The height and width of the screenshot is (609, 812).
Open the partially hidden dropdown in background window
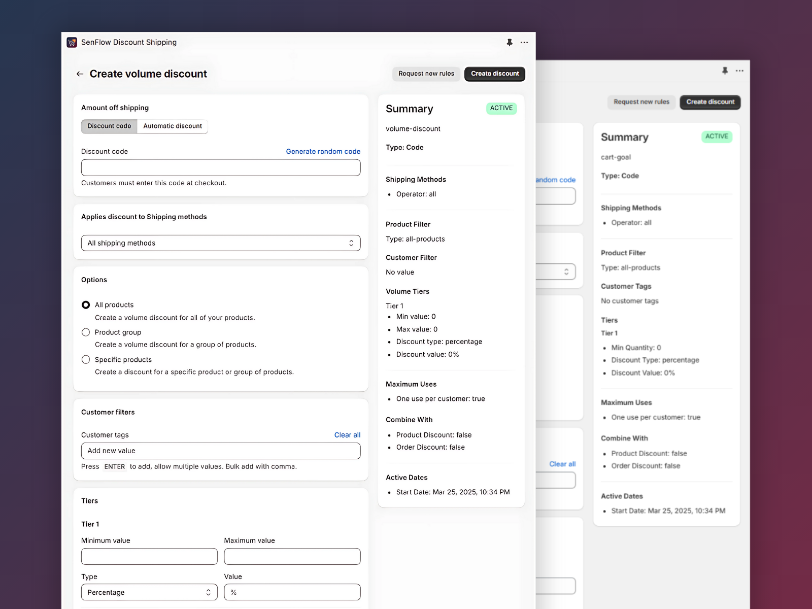click(x=556, y=272)
